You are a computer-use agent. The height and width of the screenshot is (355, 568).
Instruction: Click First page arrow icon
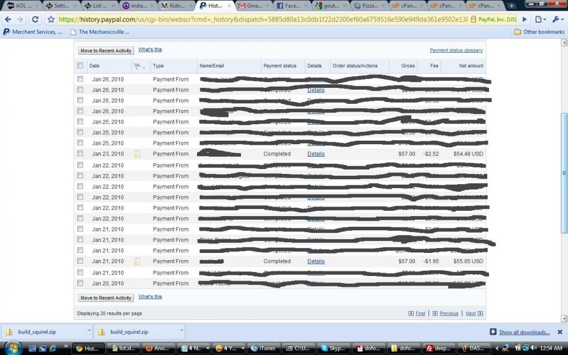411,313
